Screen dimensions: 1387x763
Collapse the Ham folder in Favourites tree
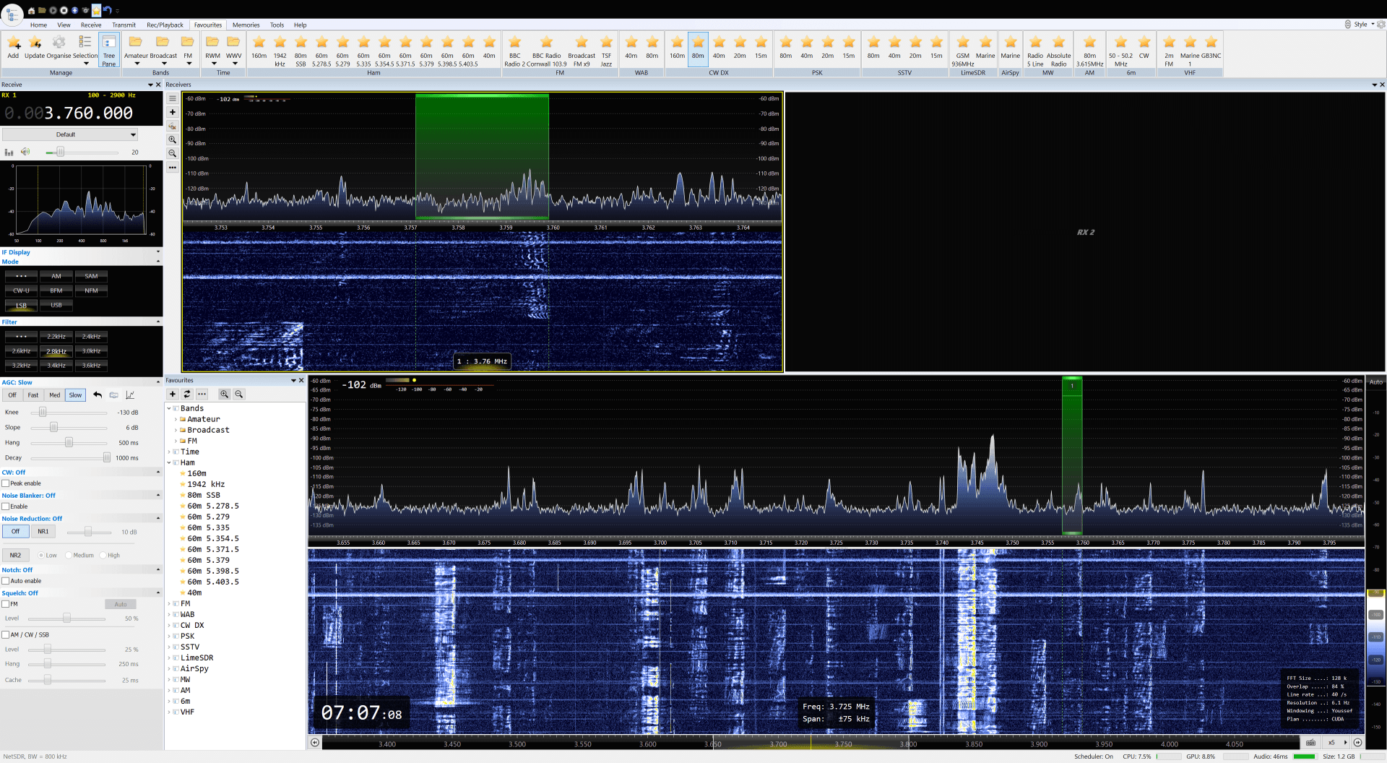click(x=169, y=462)
